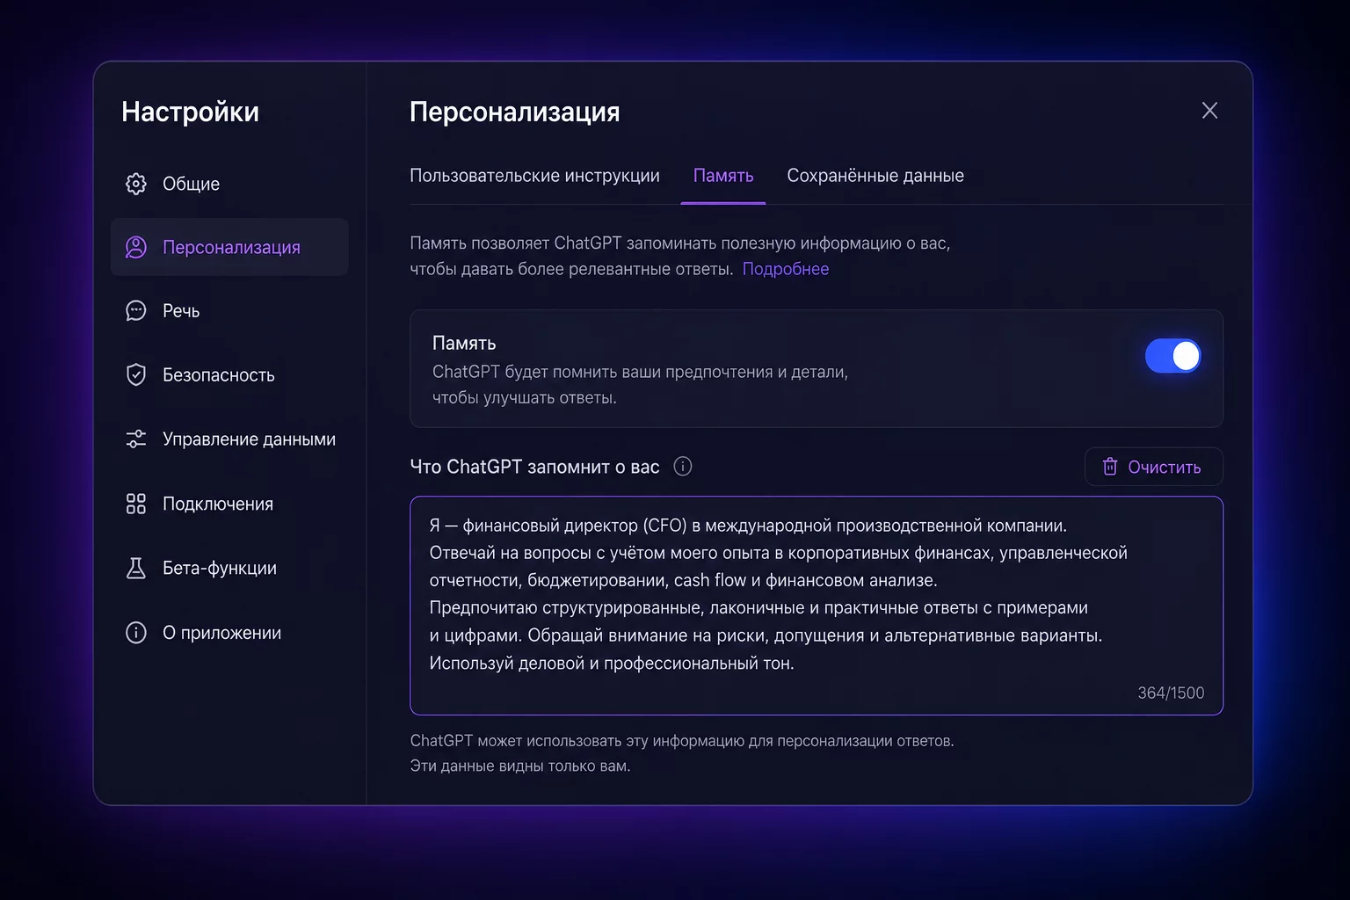Screen dimensions: 1350x900
Task: Open the О приложении section
Action: click(229, 633)
